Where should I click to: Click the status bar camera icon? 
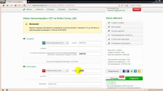pos(7,90)
